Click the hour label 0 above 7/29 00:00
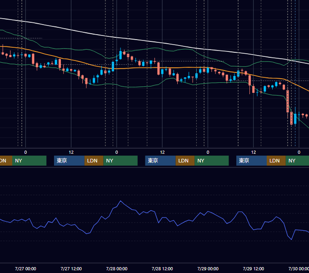 tap(208, 152)
